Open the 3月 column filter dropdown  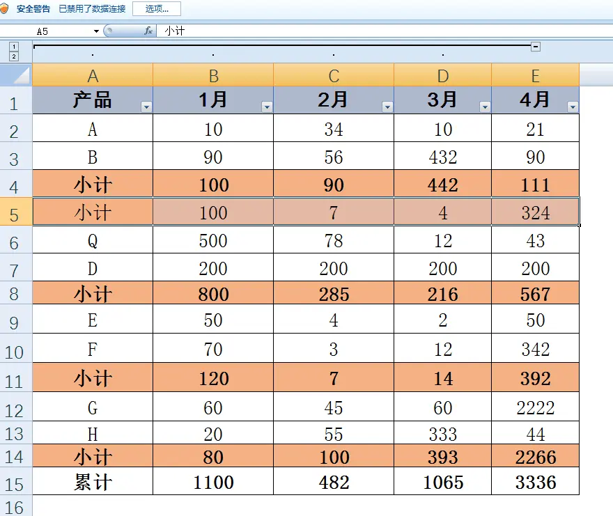tap(485, 107)
